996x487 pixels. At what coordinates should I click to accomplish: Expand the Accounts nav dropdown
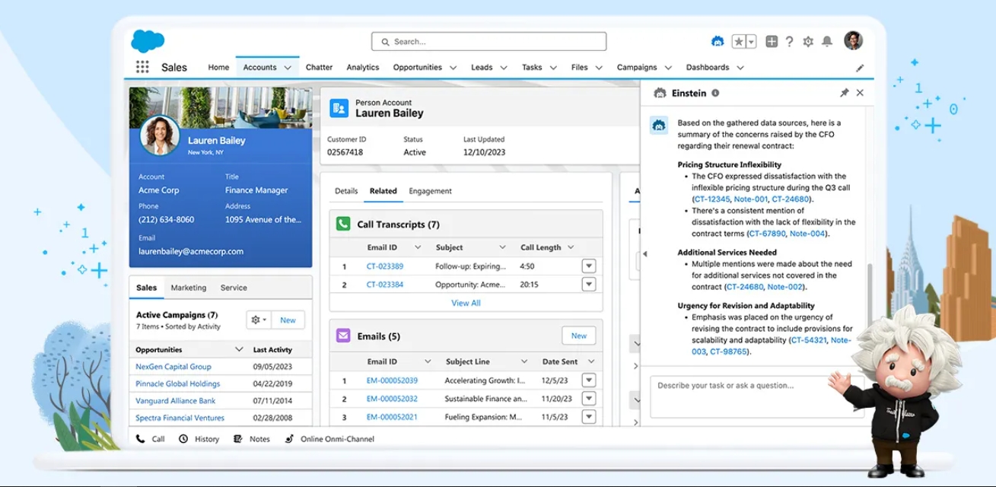coord(288,68)
